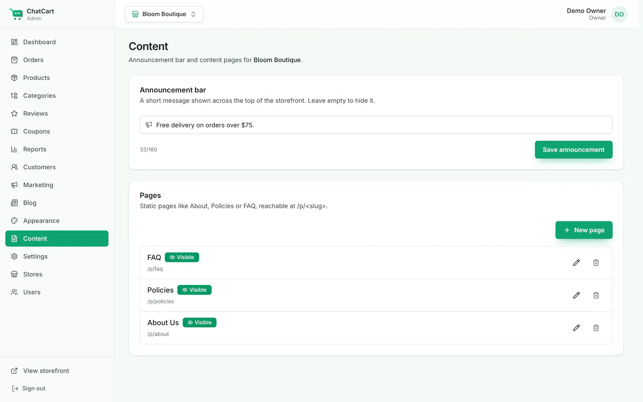This screenshot has height=402, width=643.
Task: Click the 33/160 character counter
Action: [x=148, y=150]
